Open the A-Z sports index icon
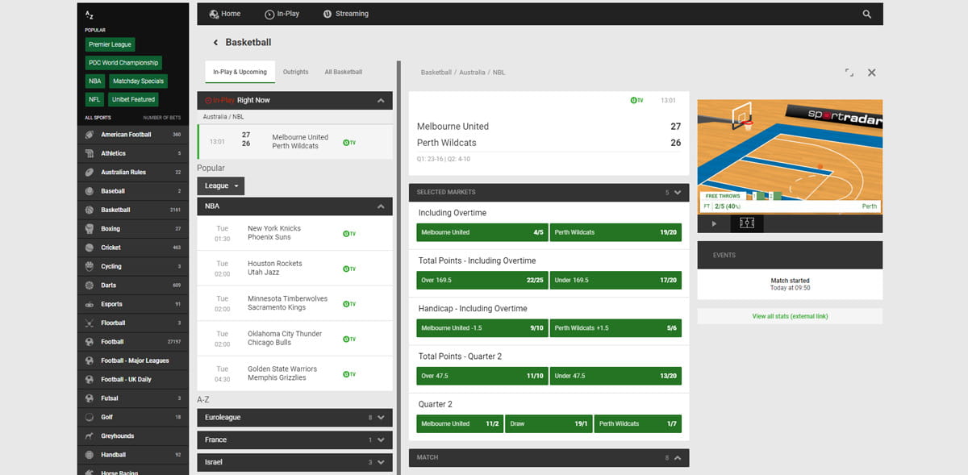 point(90,15)
